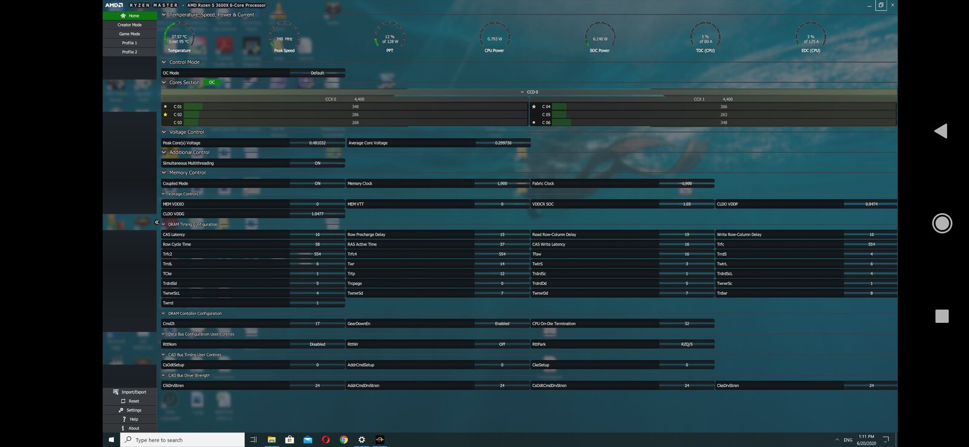Image resolution: width=969 pixels, height=447 pixels.
Task: Open Task View from the taskbar
Action: [253, 440]
